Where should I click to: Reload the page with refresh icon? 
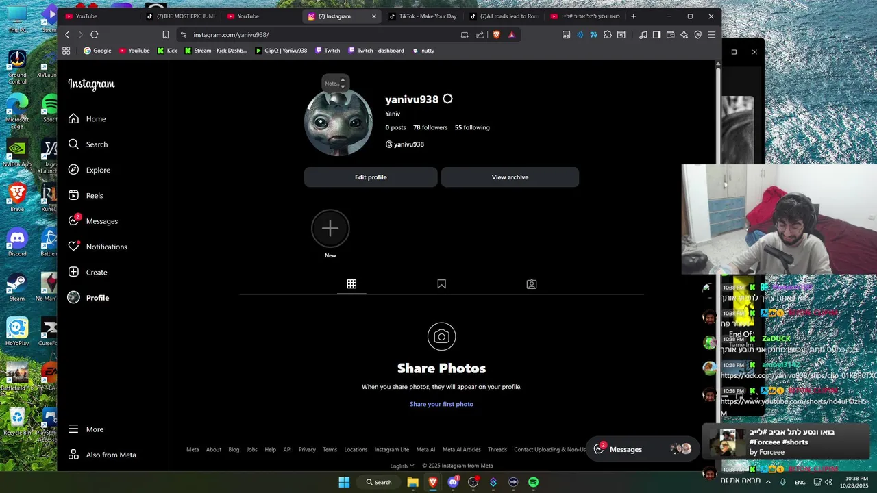pos(95,35)
